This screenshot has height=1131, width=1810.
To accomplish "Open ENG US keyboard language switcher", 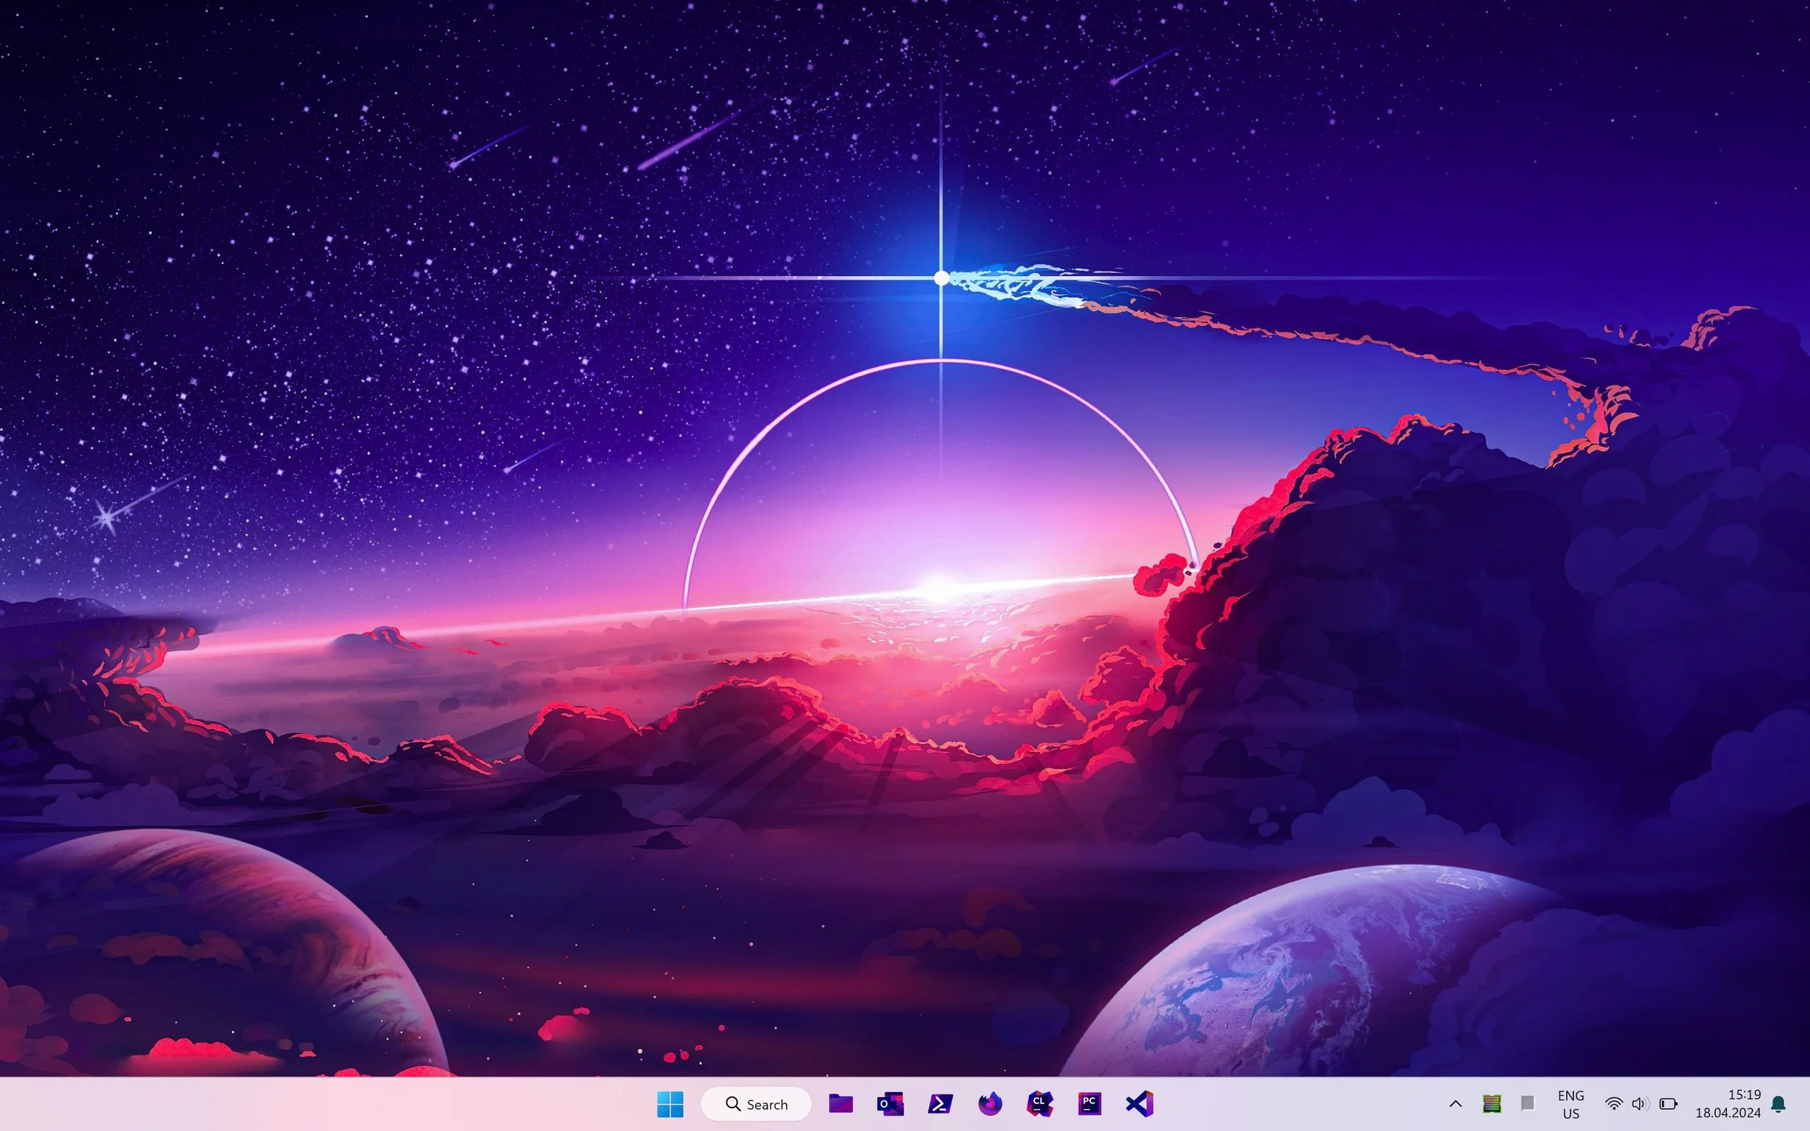I will click(x=1570, y=1104).
